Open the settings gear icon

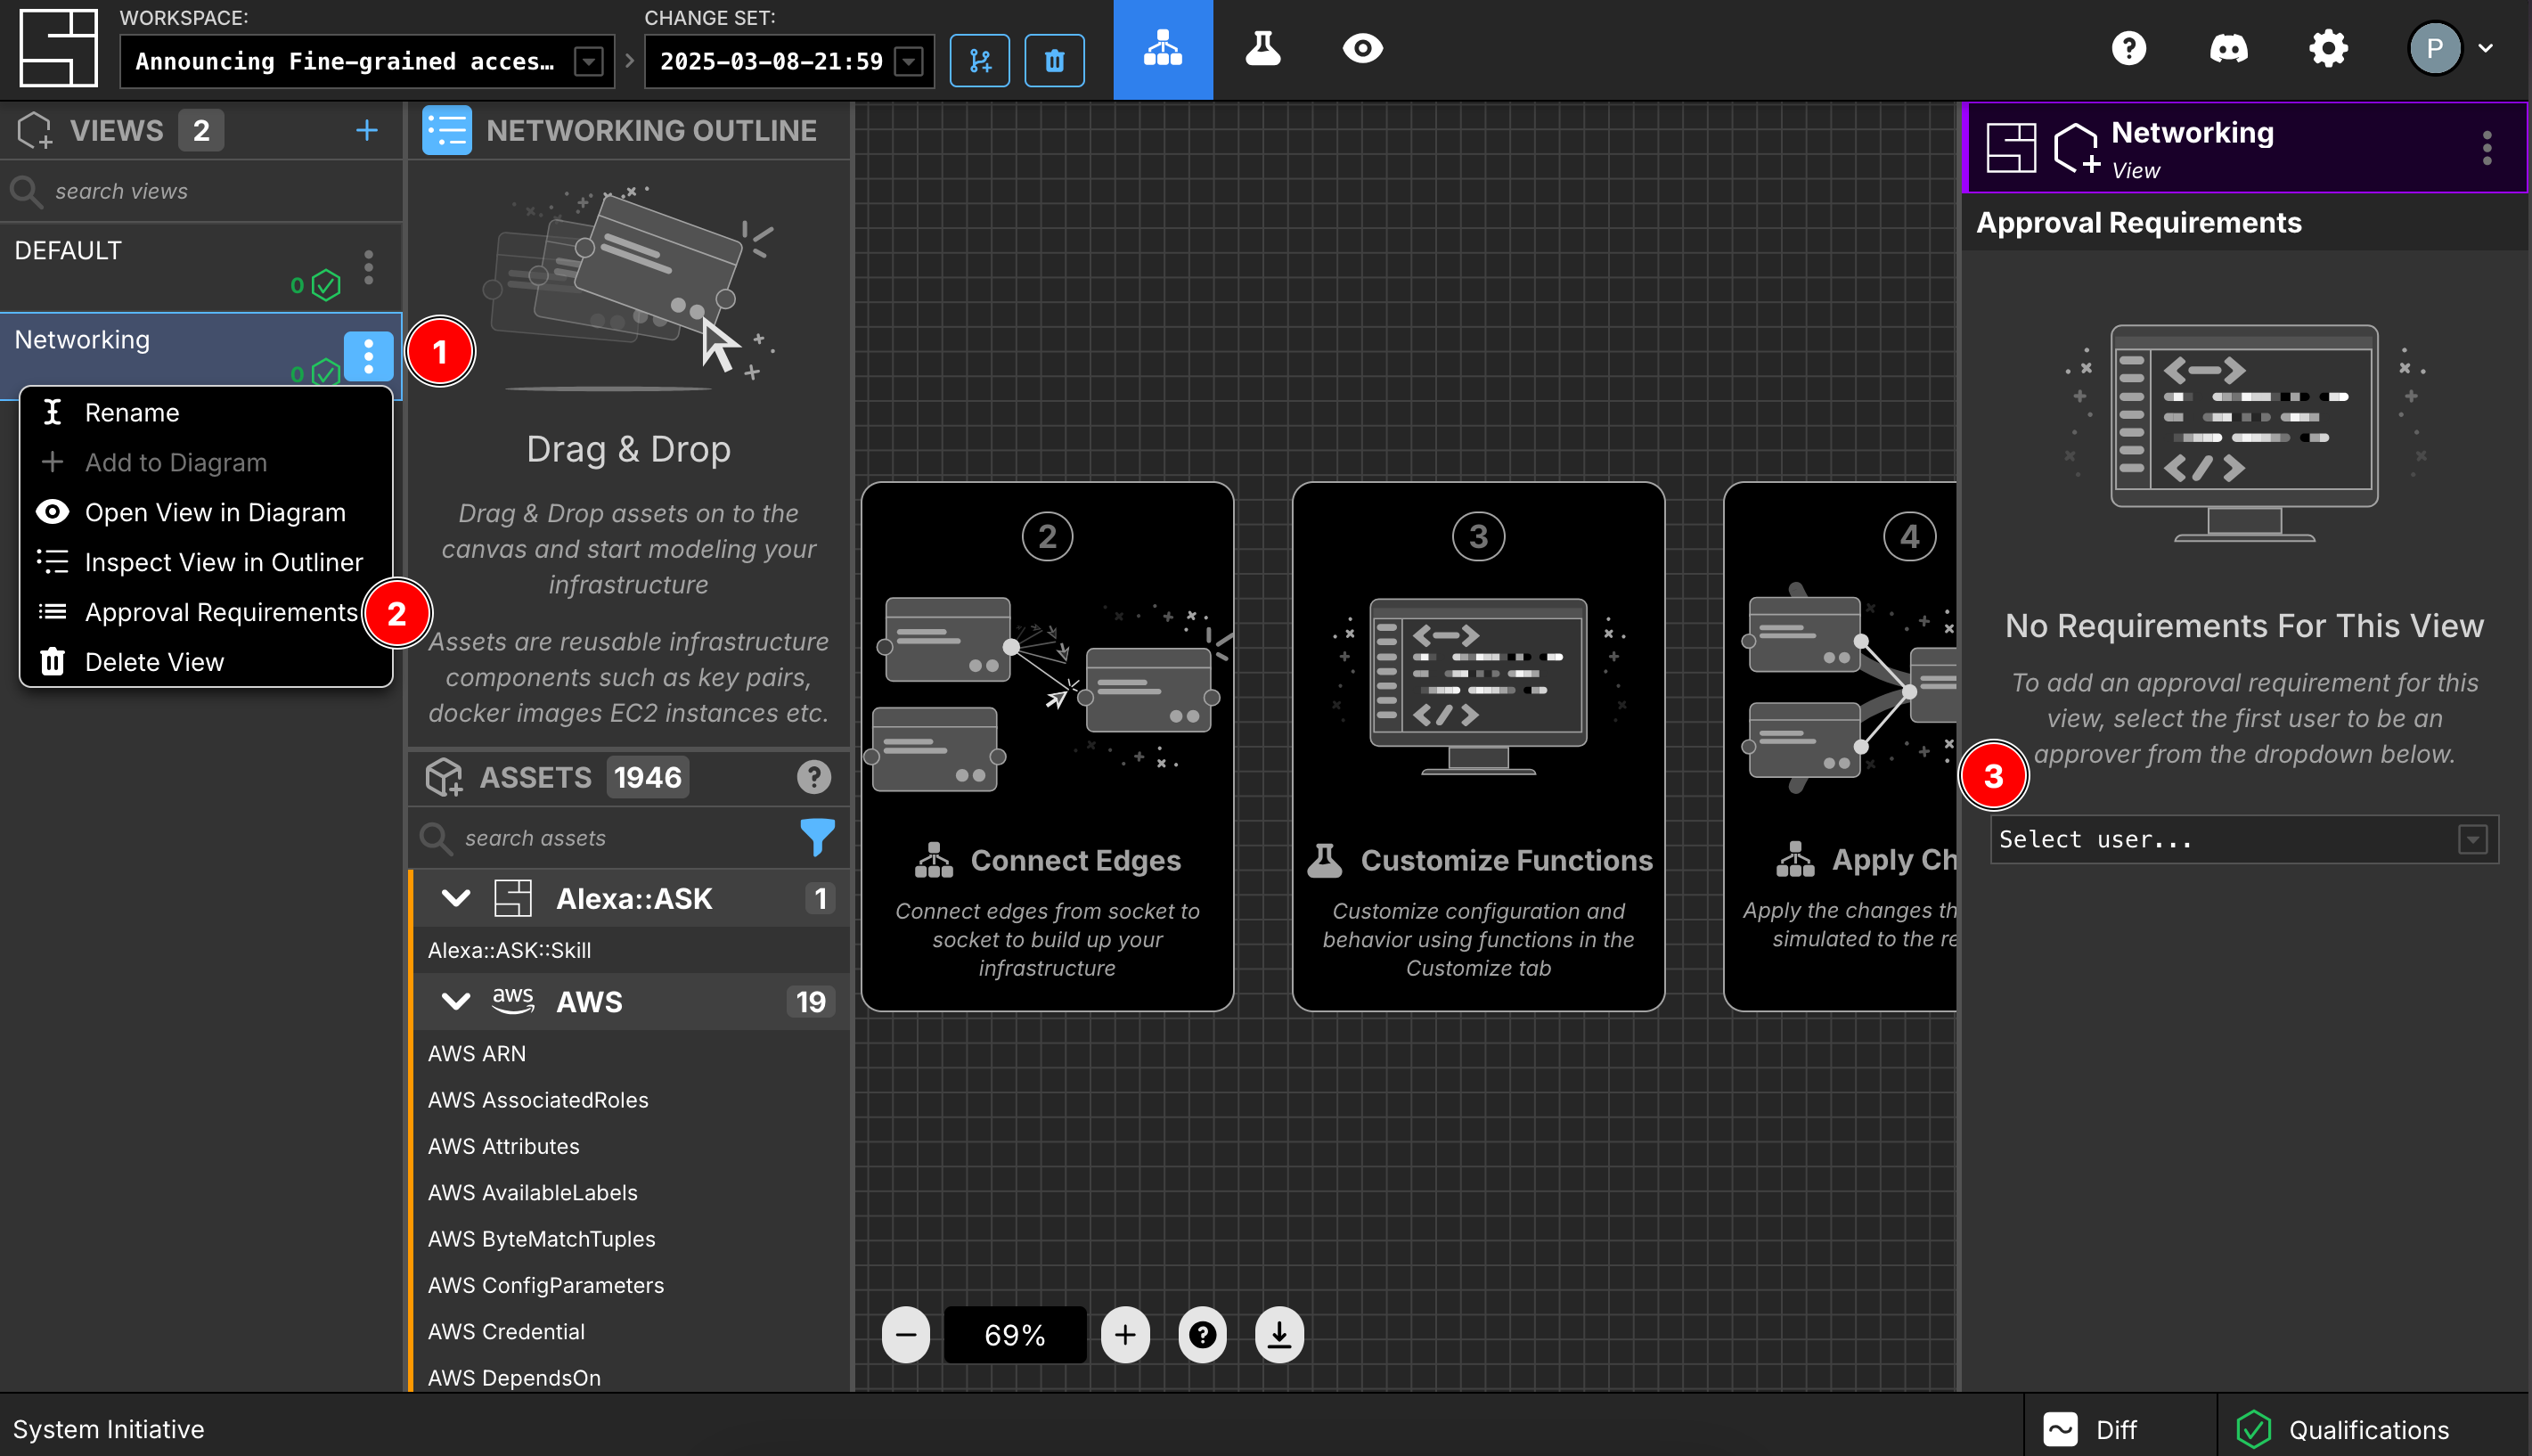pyautogui.click(x=2328, y=48)
